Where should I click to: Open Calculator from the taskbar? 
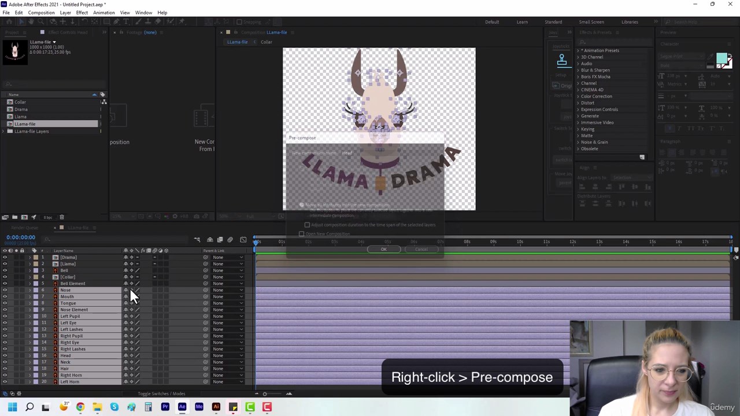click(x=148, y=407)
